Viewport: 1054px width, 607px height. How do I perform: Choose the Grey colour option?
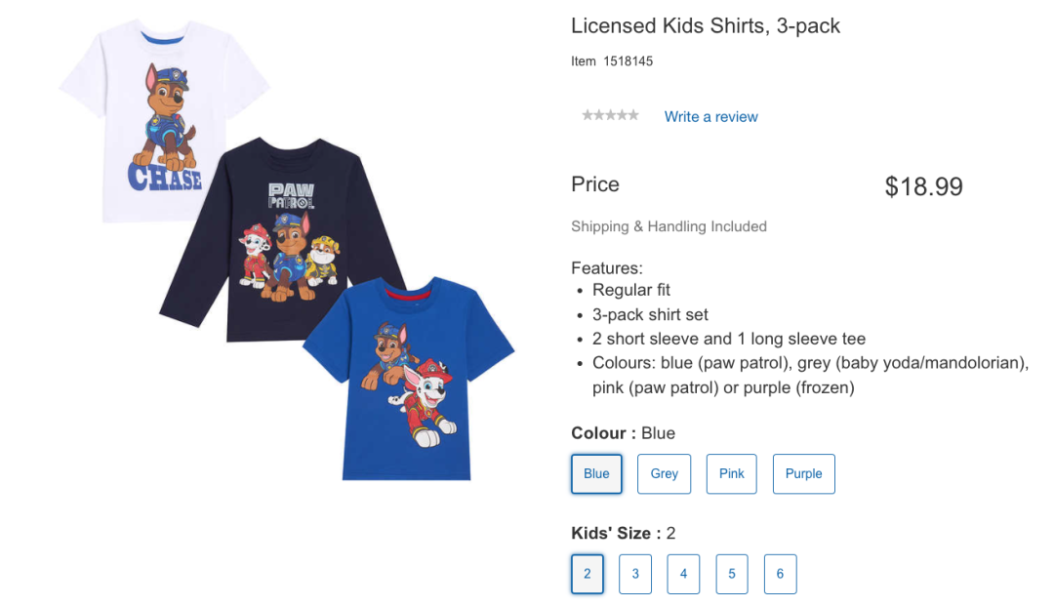pos(664,473)
